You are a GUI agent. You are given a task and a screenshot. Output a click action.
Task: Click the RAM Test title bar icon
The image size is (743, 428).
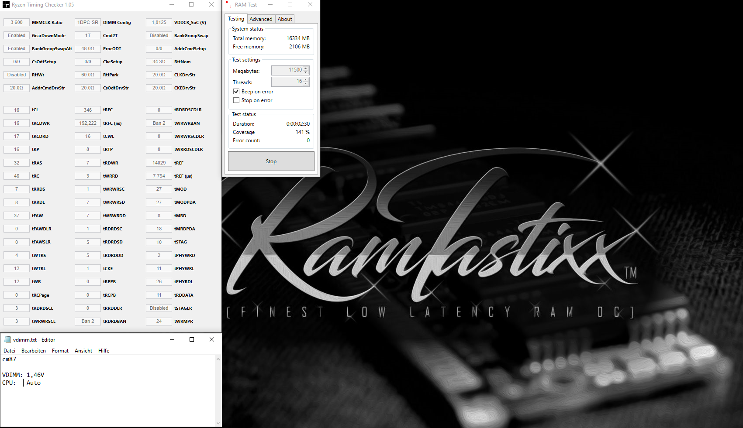pyautogui.click(x=228, y=5)
